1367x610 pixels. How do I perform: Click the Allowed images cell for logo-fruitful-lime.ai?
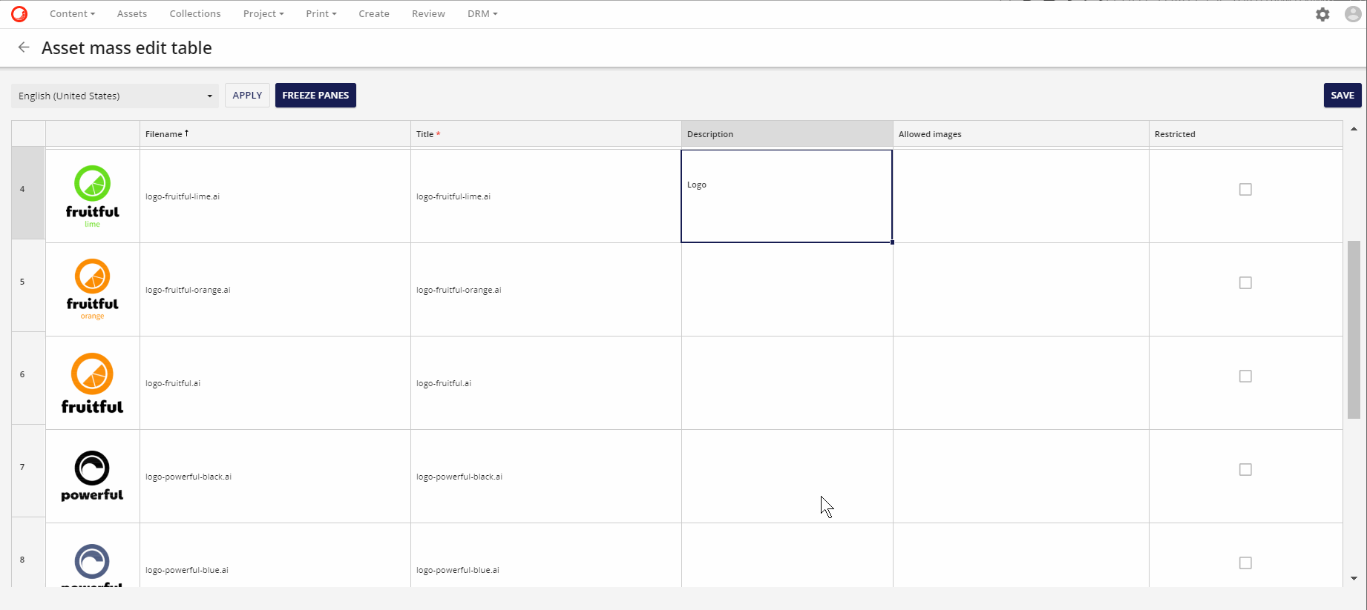pyautogui.click(x=1021, y=196)
